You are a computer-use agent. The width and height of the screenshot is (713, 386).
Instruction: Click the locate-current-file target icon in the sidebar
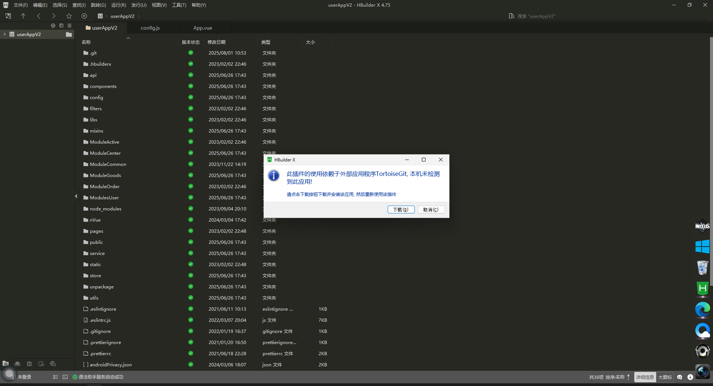53,26
